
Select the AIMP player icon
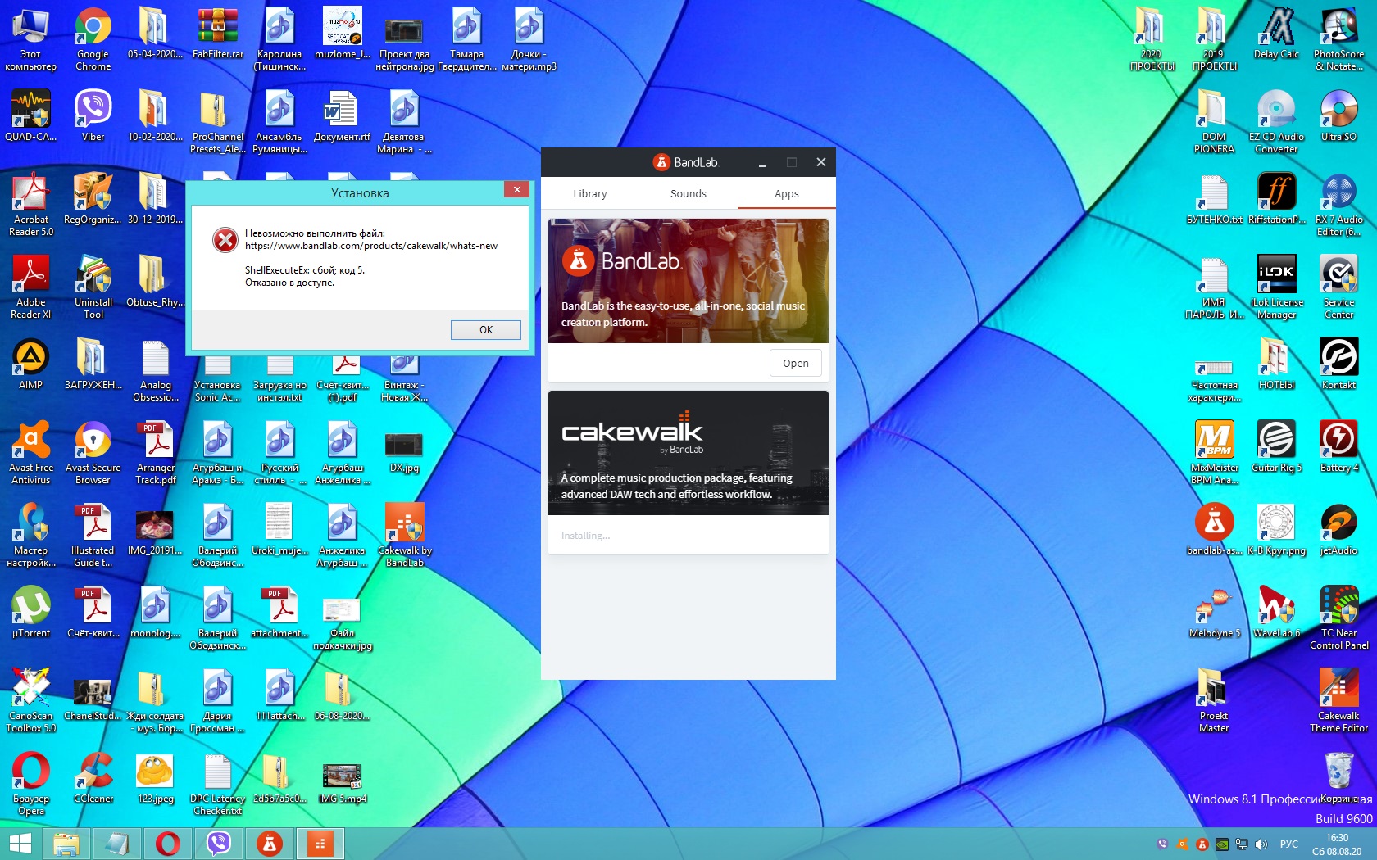point(31,364)
